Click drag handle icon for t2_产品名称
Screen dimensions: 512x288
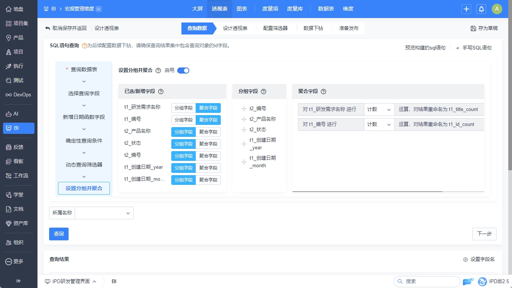pyautogui.click(x=244, y=119)
